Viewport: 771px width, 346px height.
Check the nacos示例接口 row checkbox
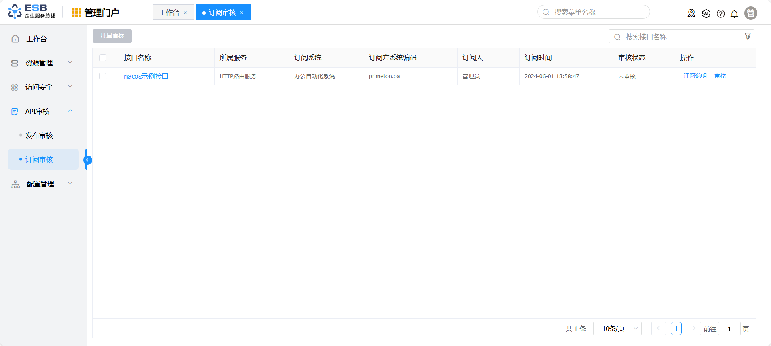(x=103, y=76)
